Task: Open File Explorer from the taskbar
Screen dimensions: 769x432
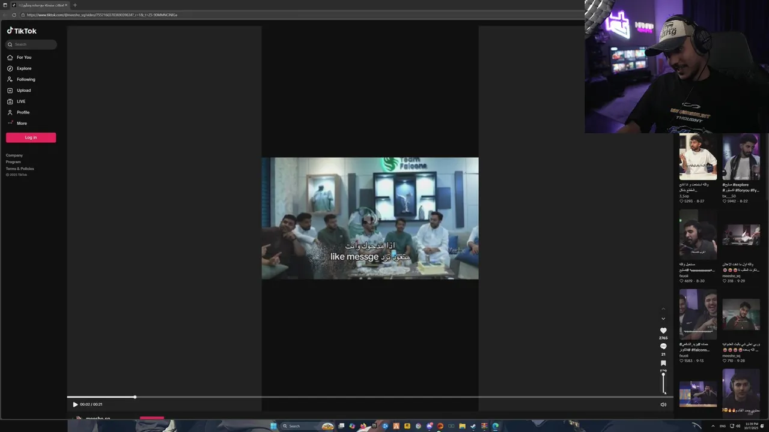Action: click(462, 426)
